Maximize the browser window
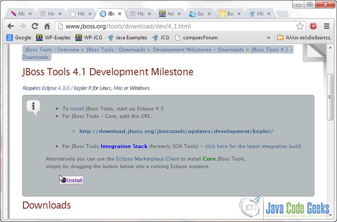337x222 pixels. tap(310, 4)
